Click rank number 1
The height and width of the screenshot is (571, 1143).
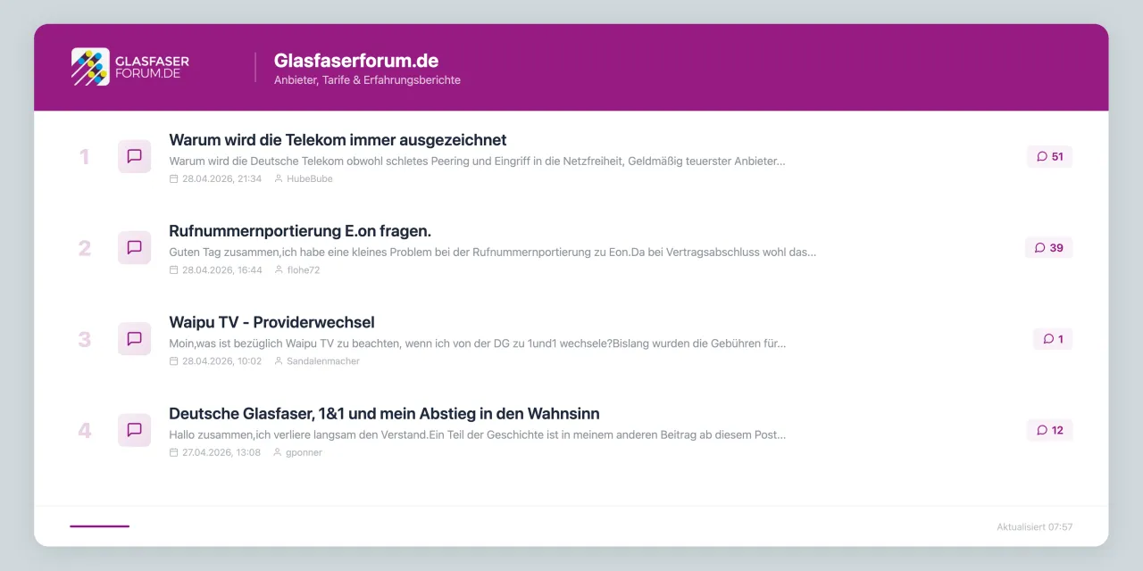(x=84, y=157)
